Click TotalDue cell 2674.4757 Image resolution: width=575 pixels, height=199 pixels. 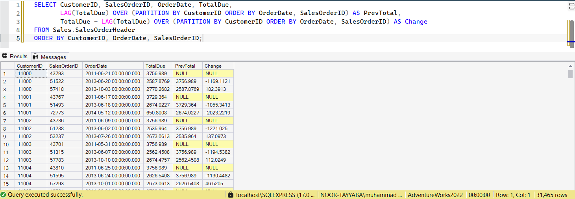pyautogui.click(x=158, y=160)
